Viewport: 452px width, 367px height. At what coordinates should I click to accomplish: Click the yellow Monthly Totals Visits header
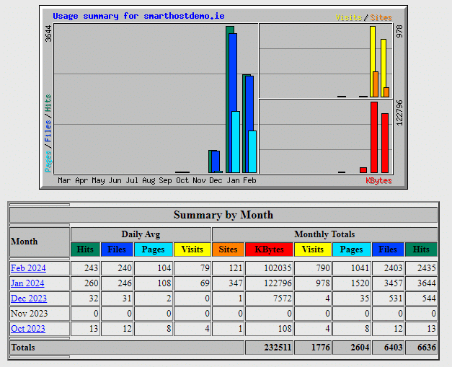(x=313, y=249)
